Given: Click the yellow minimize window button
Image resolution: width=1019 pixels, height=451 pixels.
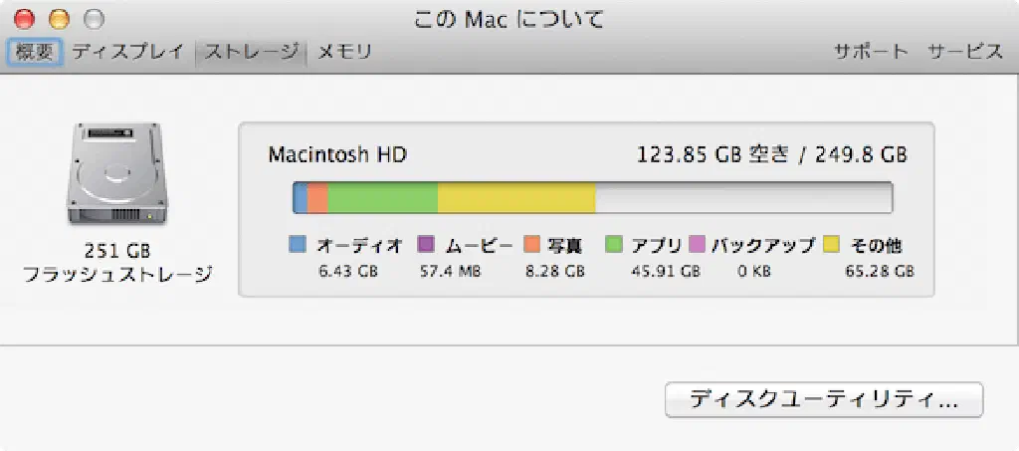Looking at the screenshot, I should [59, 19].
